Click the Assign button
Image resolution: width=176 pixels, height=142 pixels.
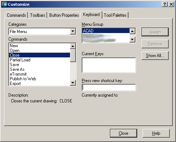pyautogui.click(x=155, y=32)
